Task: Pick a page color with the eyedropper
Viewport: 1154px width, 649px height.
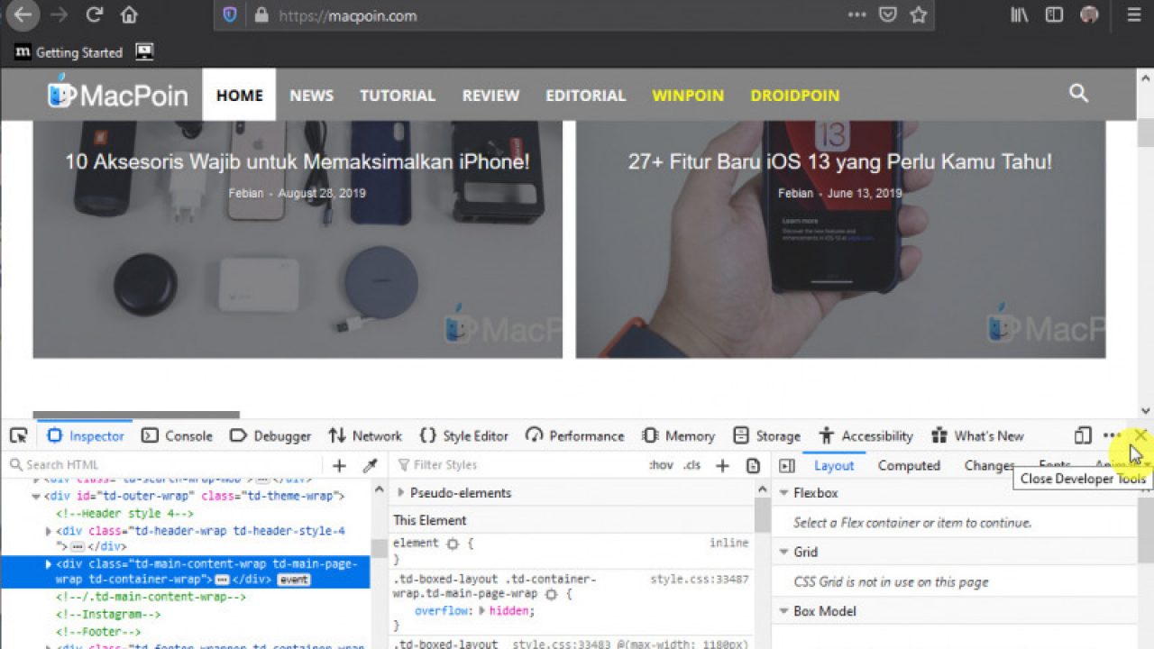Action: pos(370,465)
